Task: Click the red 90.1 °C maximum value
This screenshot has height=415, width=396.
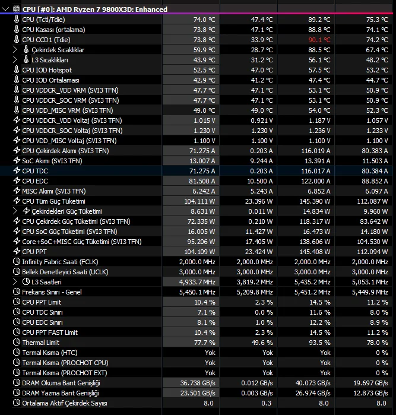Action: pyautogui.click(x=319, y=40)
